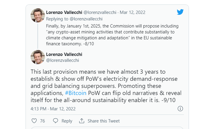Open the lower Lorenzo Vallecchi display name
213x129 pixels.
coord(64,54)
